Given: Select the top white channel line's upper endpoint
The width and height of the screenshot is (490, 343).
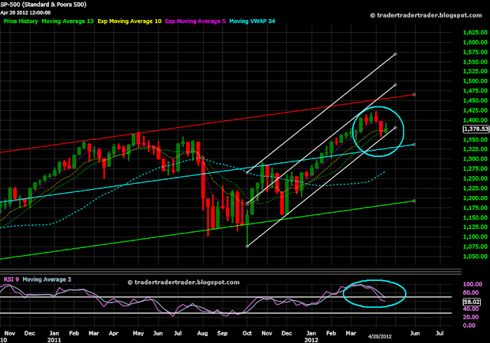Looking at the screenshot, I should 396,54.
